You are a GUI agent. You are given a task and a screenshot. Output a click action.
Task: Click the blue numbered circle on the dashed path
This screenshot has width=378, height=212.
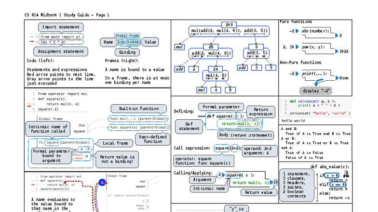tap(102, 183)
